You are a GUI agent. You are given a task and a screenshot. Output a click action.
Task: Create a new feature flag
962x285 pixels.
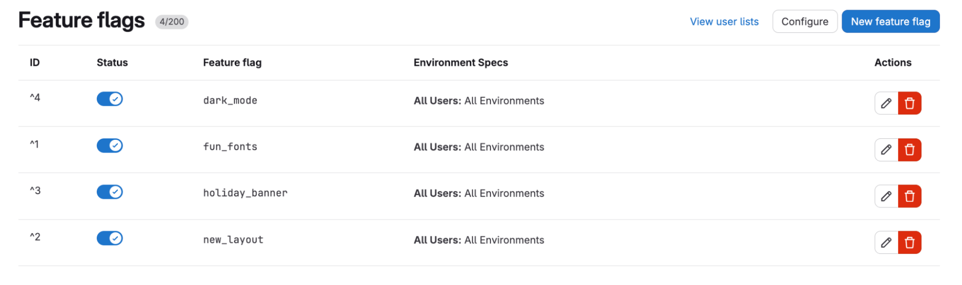pos(890,21)
